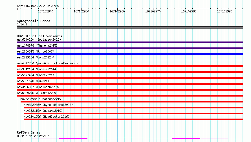This screenshot has width=251, height=142.
Task: Click the nsv5981678 (Wu2021) label
Action: (x=33, y=81)
